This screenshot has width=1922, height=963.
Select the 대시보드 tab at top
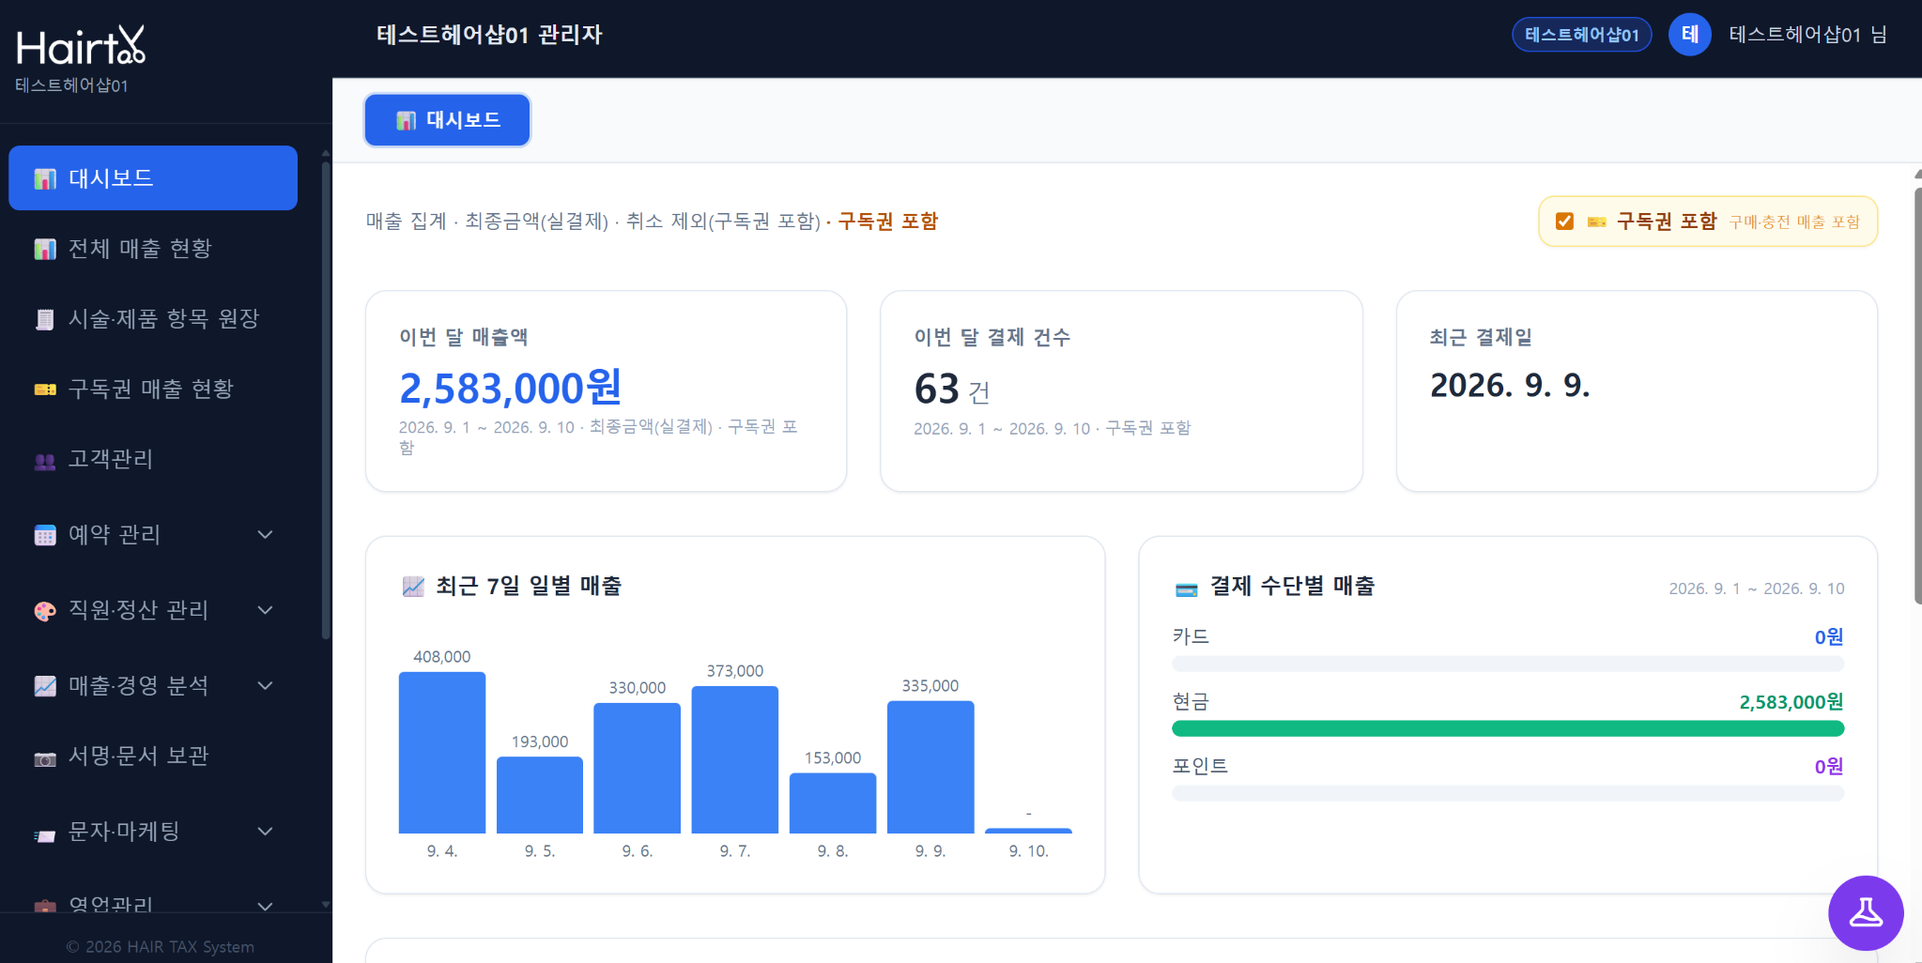coord(447,120)
